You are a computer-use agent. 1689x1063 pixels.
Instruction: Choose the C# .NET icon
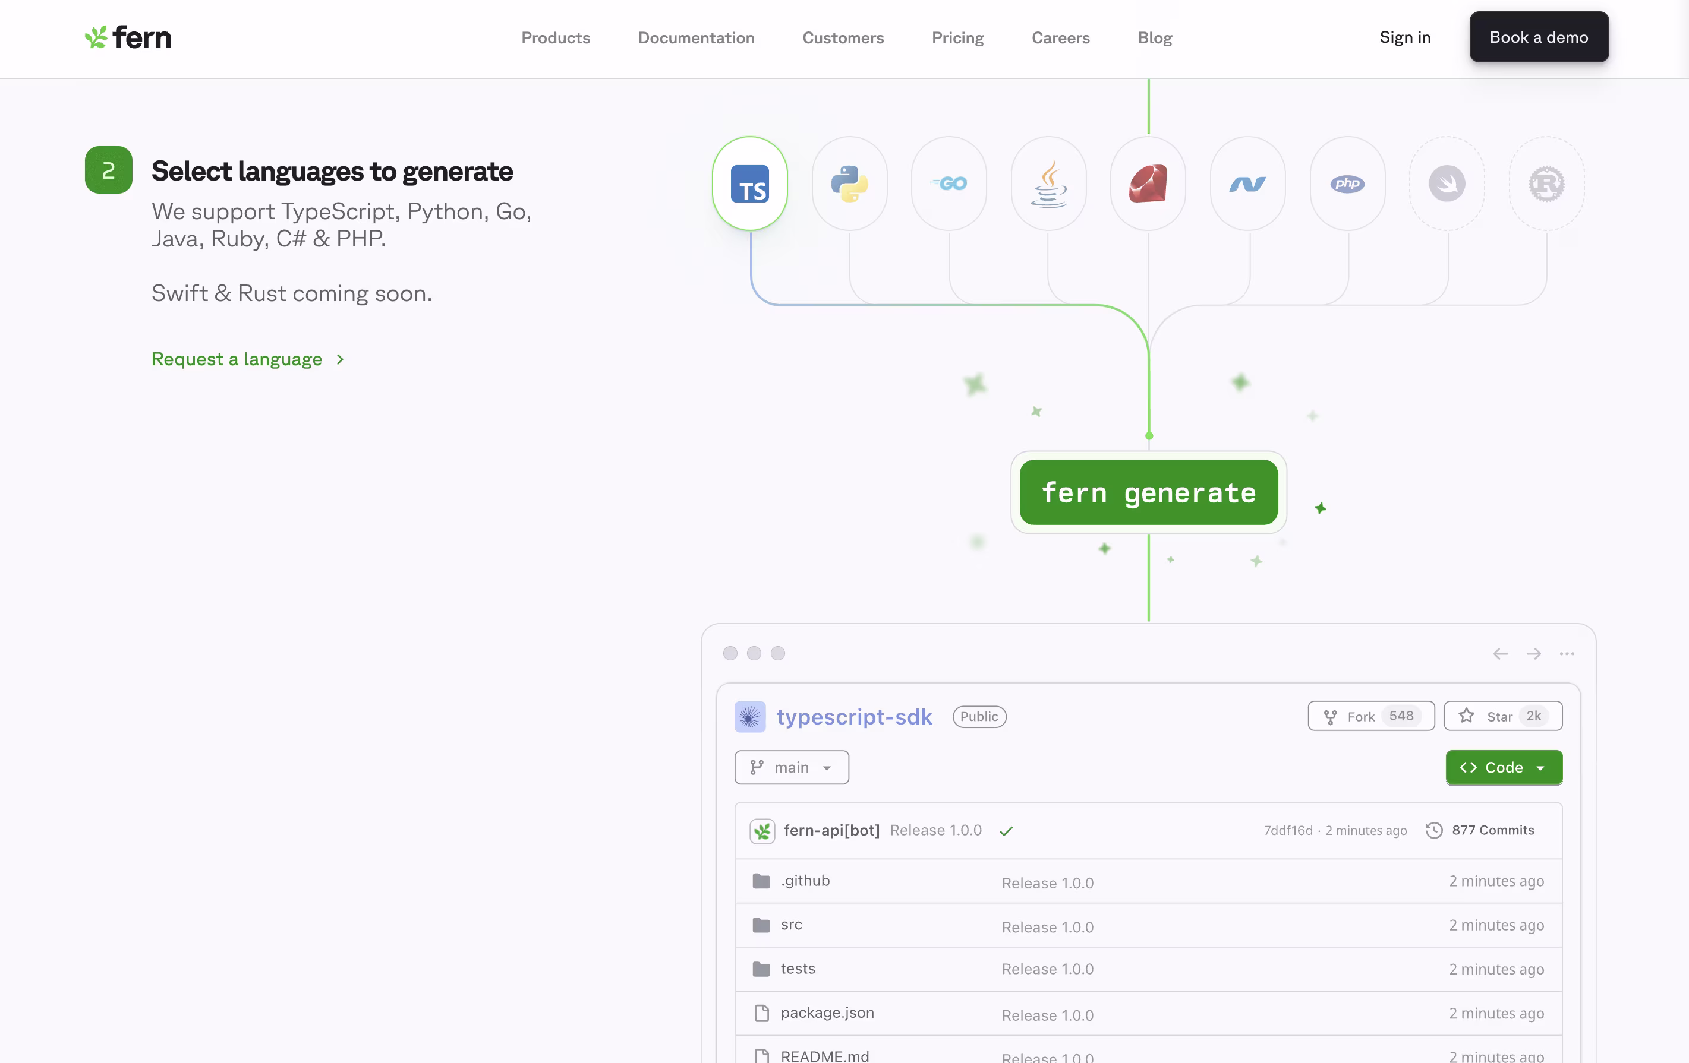pyautogui.click(x=1247, y=184)
